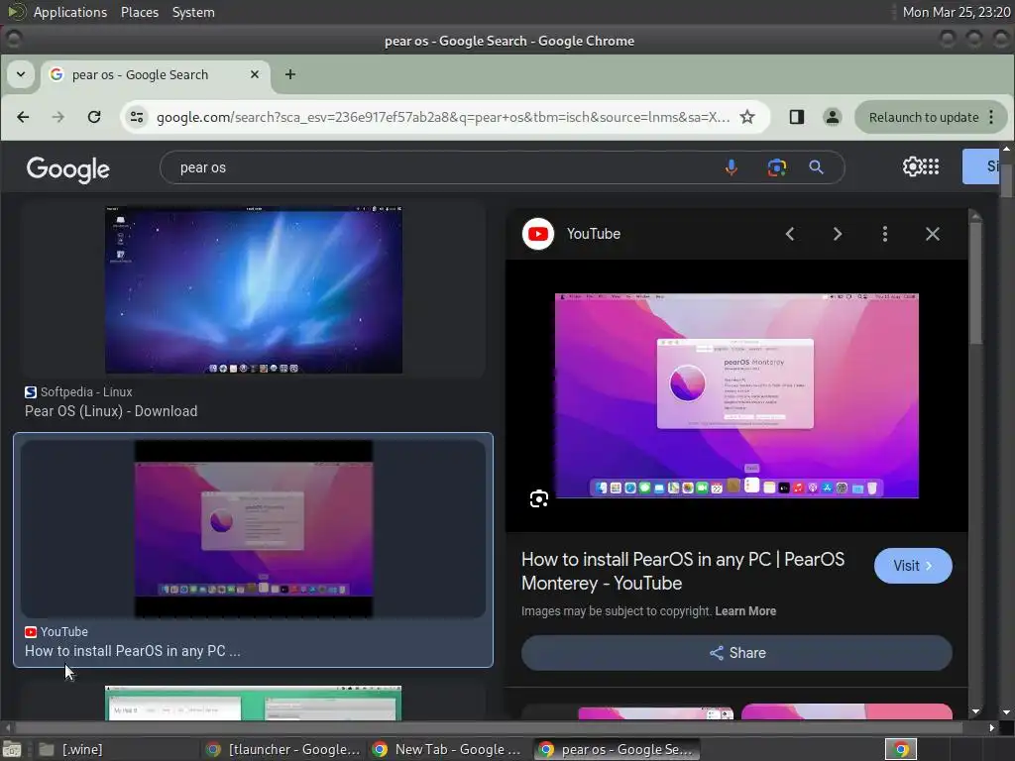
Task: Show previous image in preview panel
Action: pyautogui.click(x=790, y=234)
